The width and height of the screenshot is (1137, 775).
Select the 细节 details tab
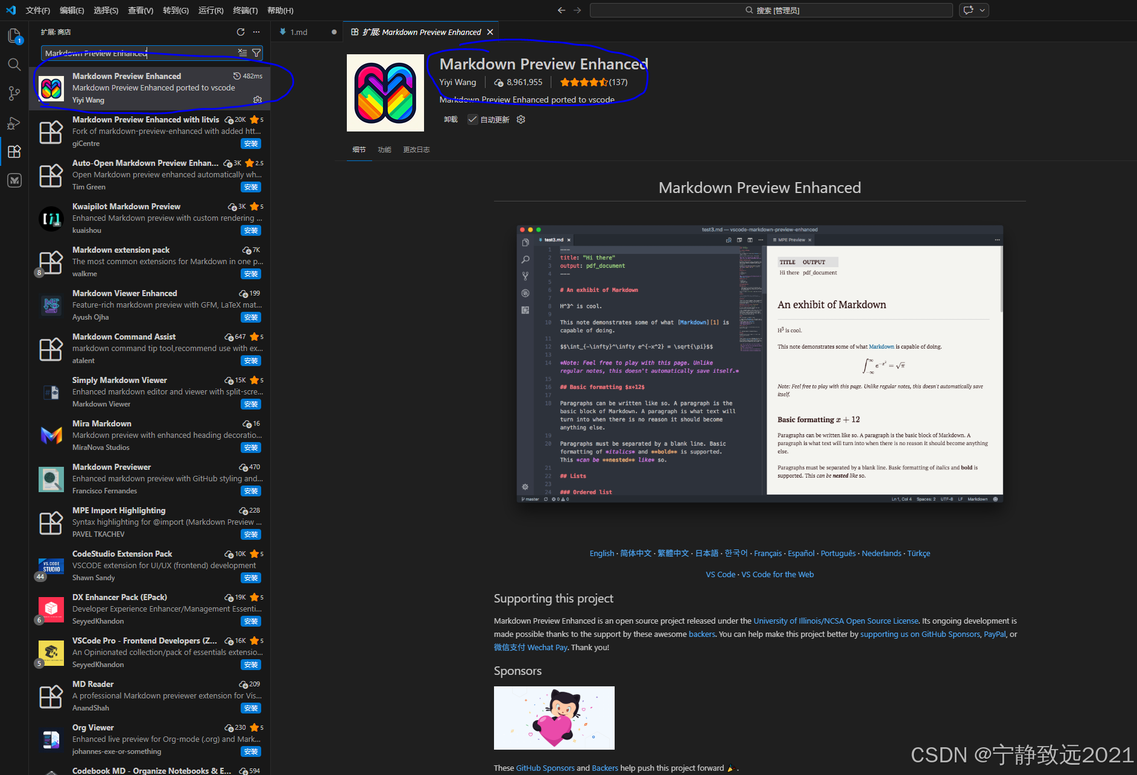359,150
